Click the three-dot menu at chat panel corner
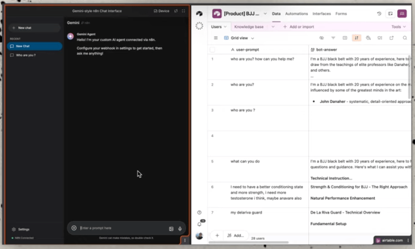 point(185,240)
